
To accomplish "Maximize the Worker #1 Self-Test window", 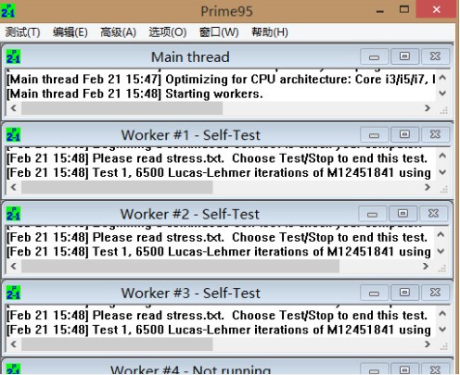I will pyautogui.click(x=404, y=135).
